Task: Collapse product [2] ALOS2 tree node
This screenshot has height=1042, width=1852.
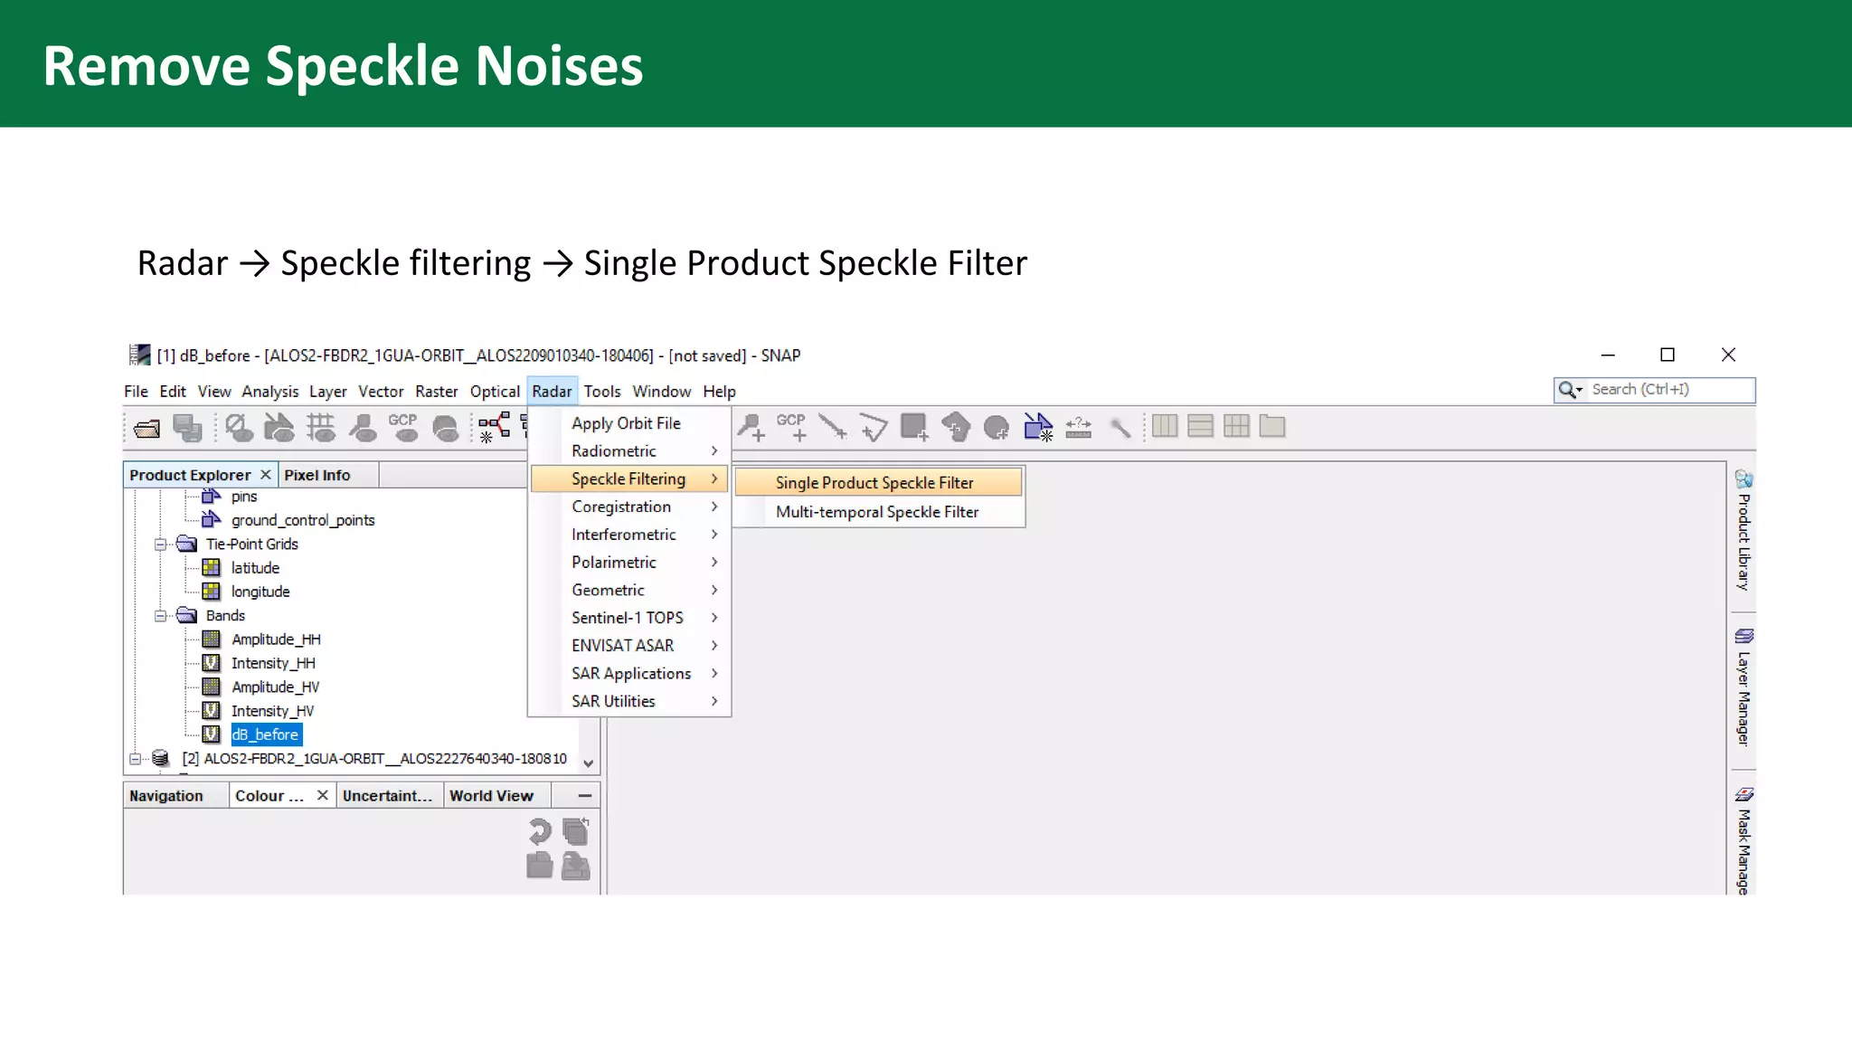Action: (135, 759)
